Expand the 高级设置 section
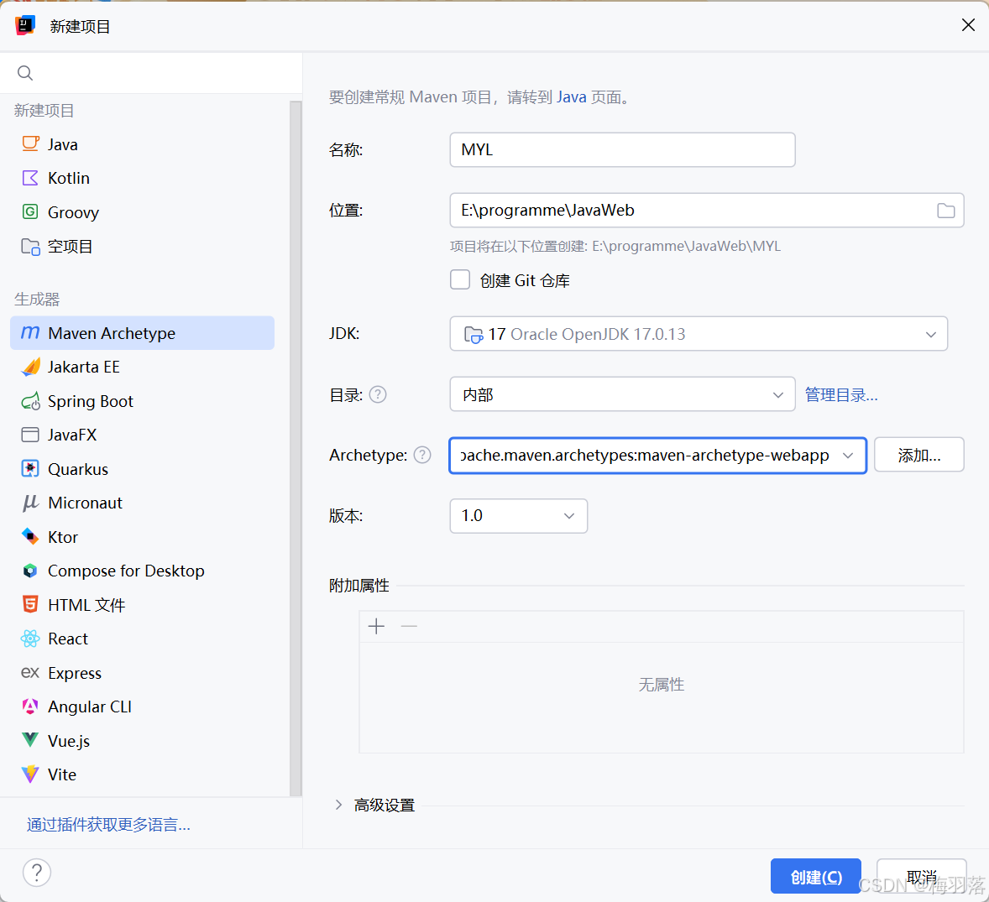The image size is (989, 902). (x=338, y=805)
